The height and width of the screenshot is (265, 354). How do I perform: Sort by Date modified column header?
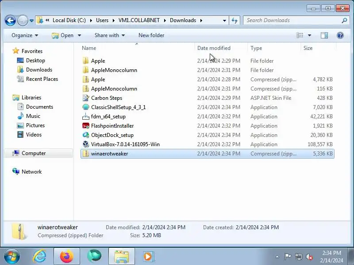tap(214, 48)
